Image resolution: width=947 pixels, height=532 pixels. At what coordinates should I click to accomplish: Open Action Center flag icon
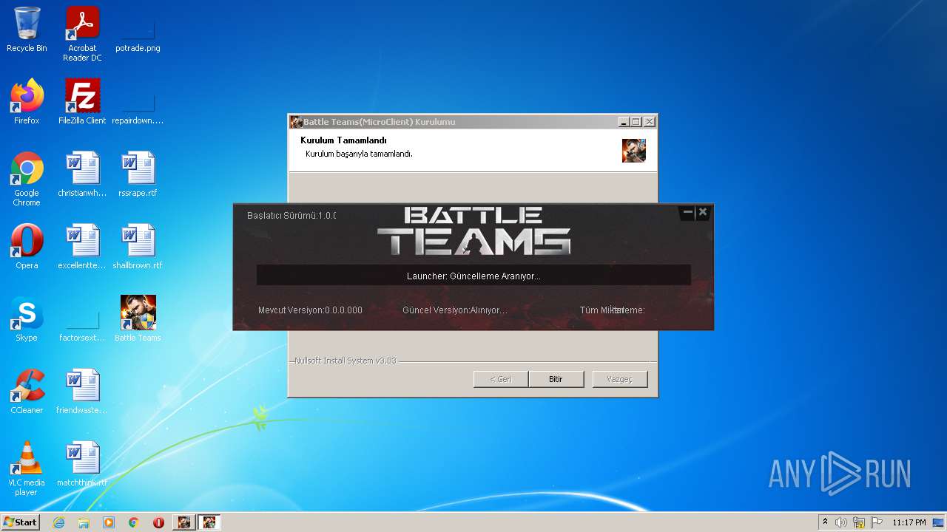877,522
